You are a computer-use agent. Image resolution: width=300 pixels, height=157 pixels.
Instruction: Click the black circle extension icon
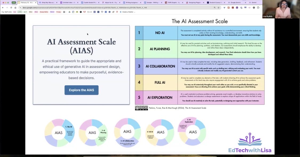[254, 8]
